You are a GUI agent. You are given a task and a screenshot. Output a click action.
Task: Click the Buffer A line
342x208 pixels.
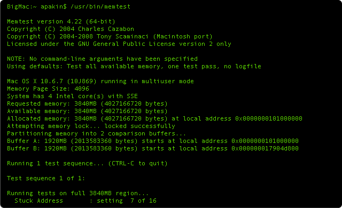153,141
